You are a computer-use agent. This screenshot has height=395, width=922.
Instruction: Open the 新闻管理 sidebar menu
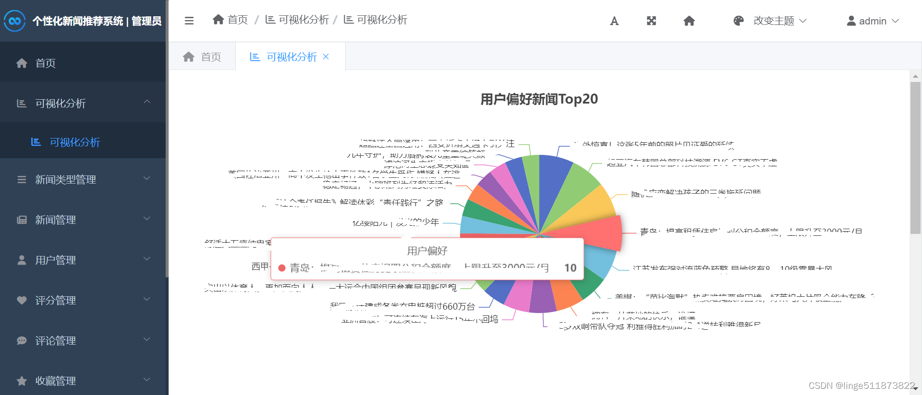[83, 220]
